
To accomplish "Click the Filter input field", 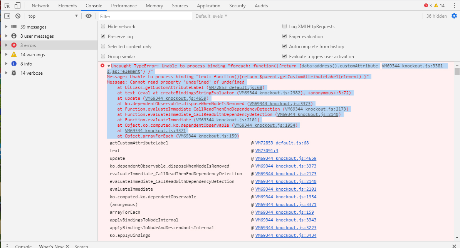I will point(145,16).
